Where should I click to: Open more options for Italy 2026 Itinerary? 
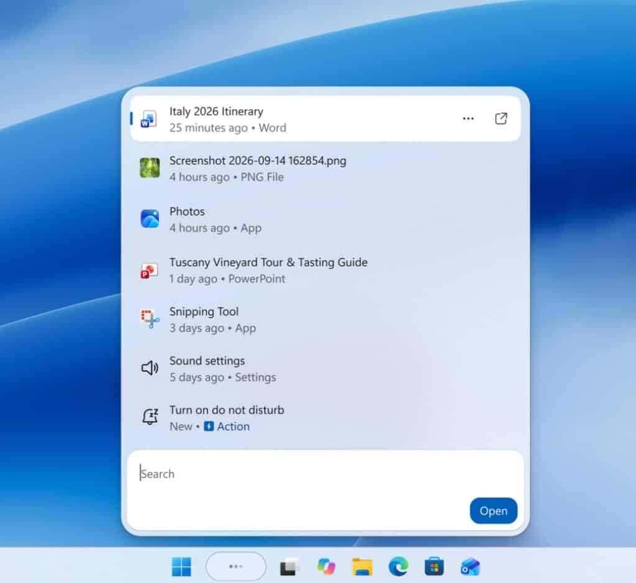[468, 119]
